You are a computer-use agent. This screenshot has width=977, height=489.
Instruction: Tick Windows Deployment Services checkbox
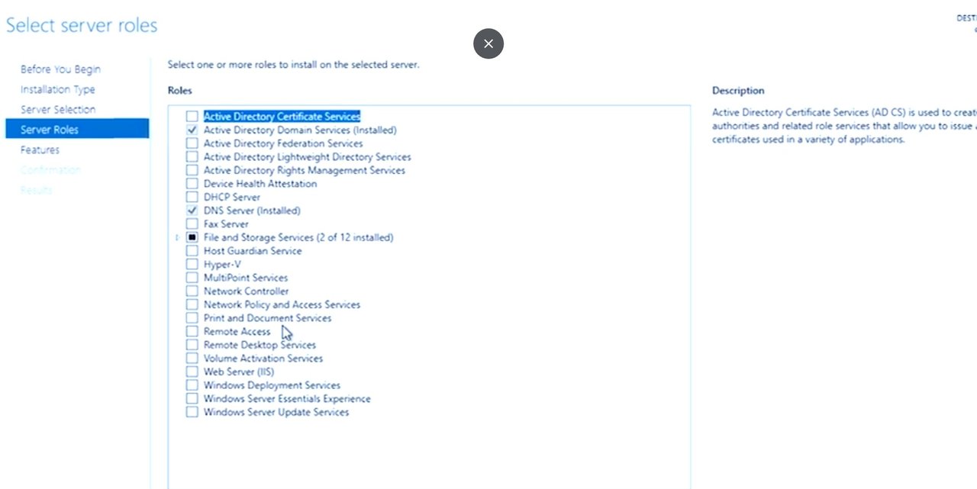click(192, 385)
